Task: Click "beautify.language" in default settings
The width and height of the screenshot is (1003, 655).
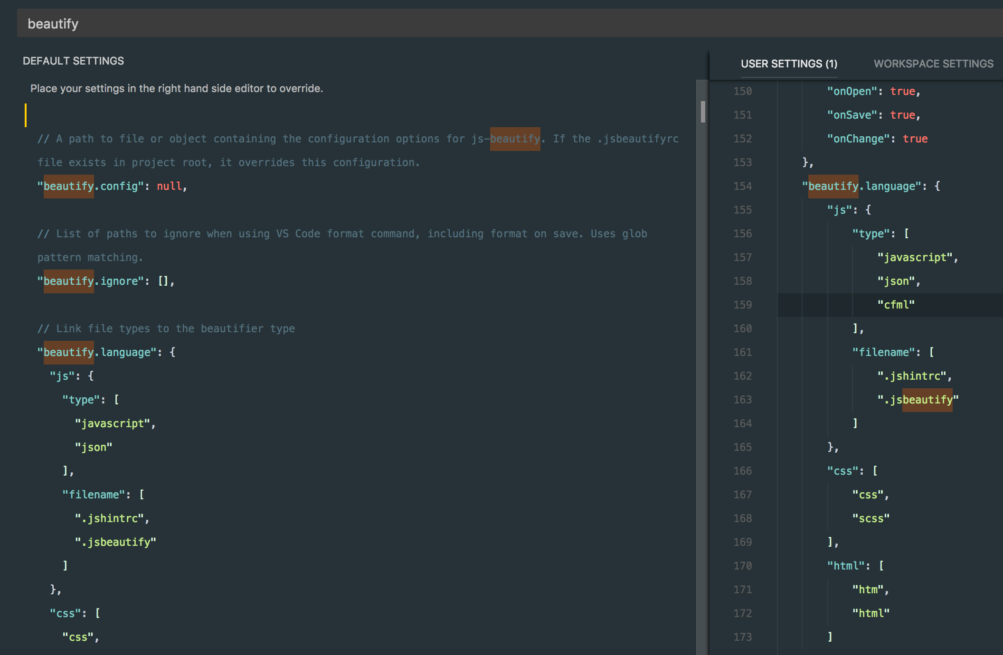Action: 97,352
